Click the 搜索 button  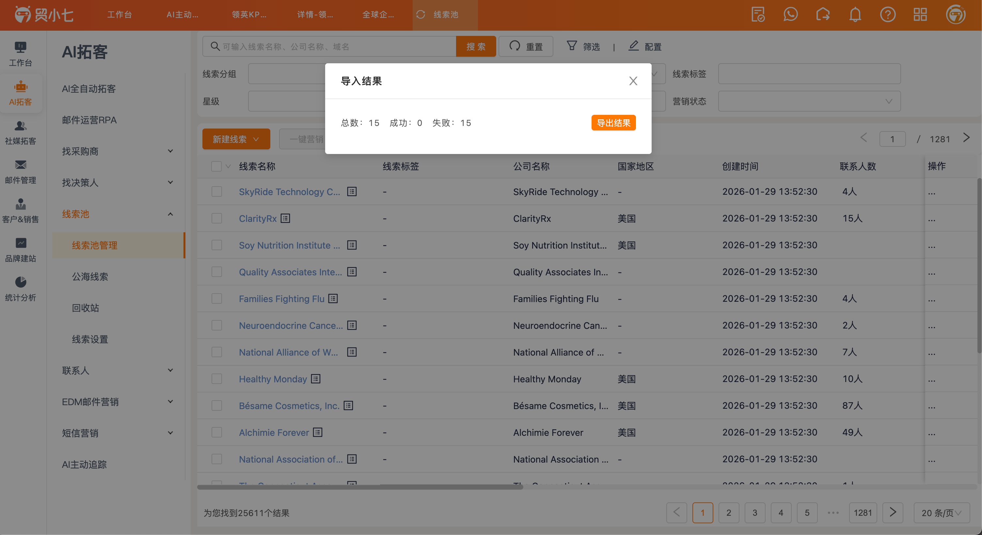click(476, 47)
